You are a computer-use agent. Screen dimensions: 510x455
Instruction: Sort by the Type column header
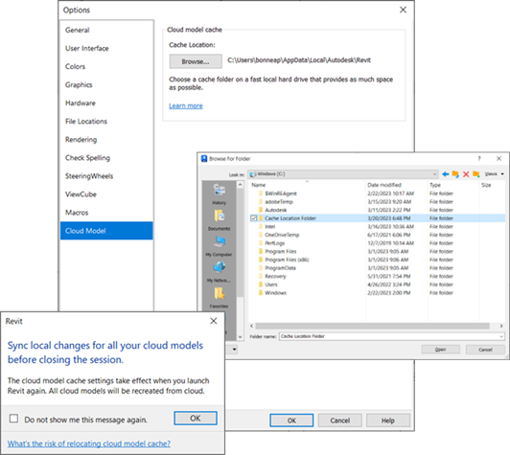point(452,185)
